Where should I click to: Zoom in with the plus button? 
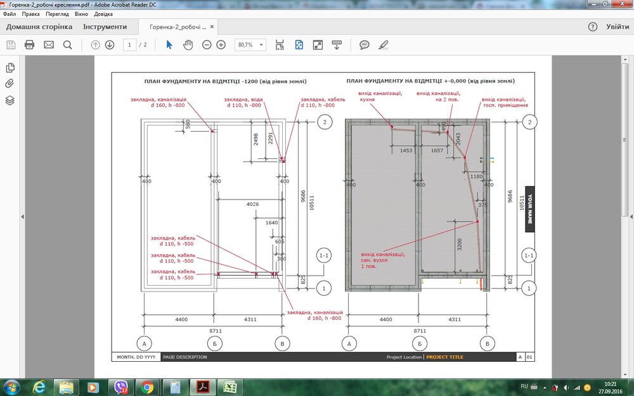point(221,45)
